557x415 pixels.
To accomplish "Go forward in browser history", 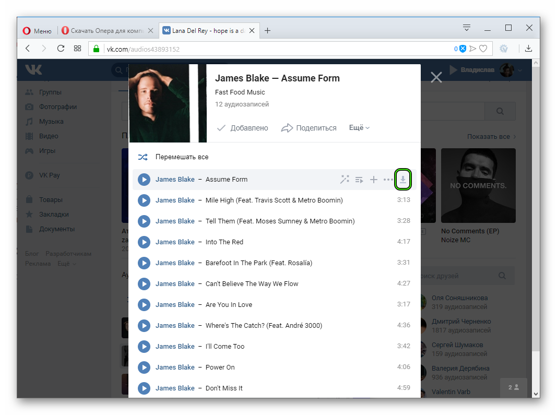I will click(44, 49).
